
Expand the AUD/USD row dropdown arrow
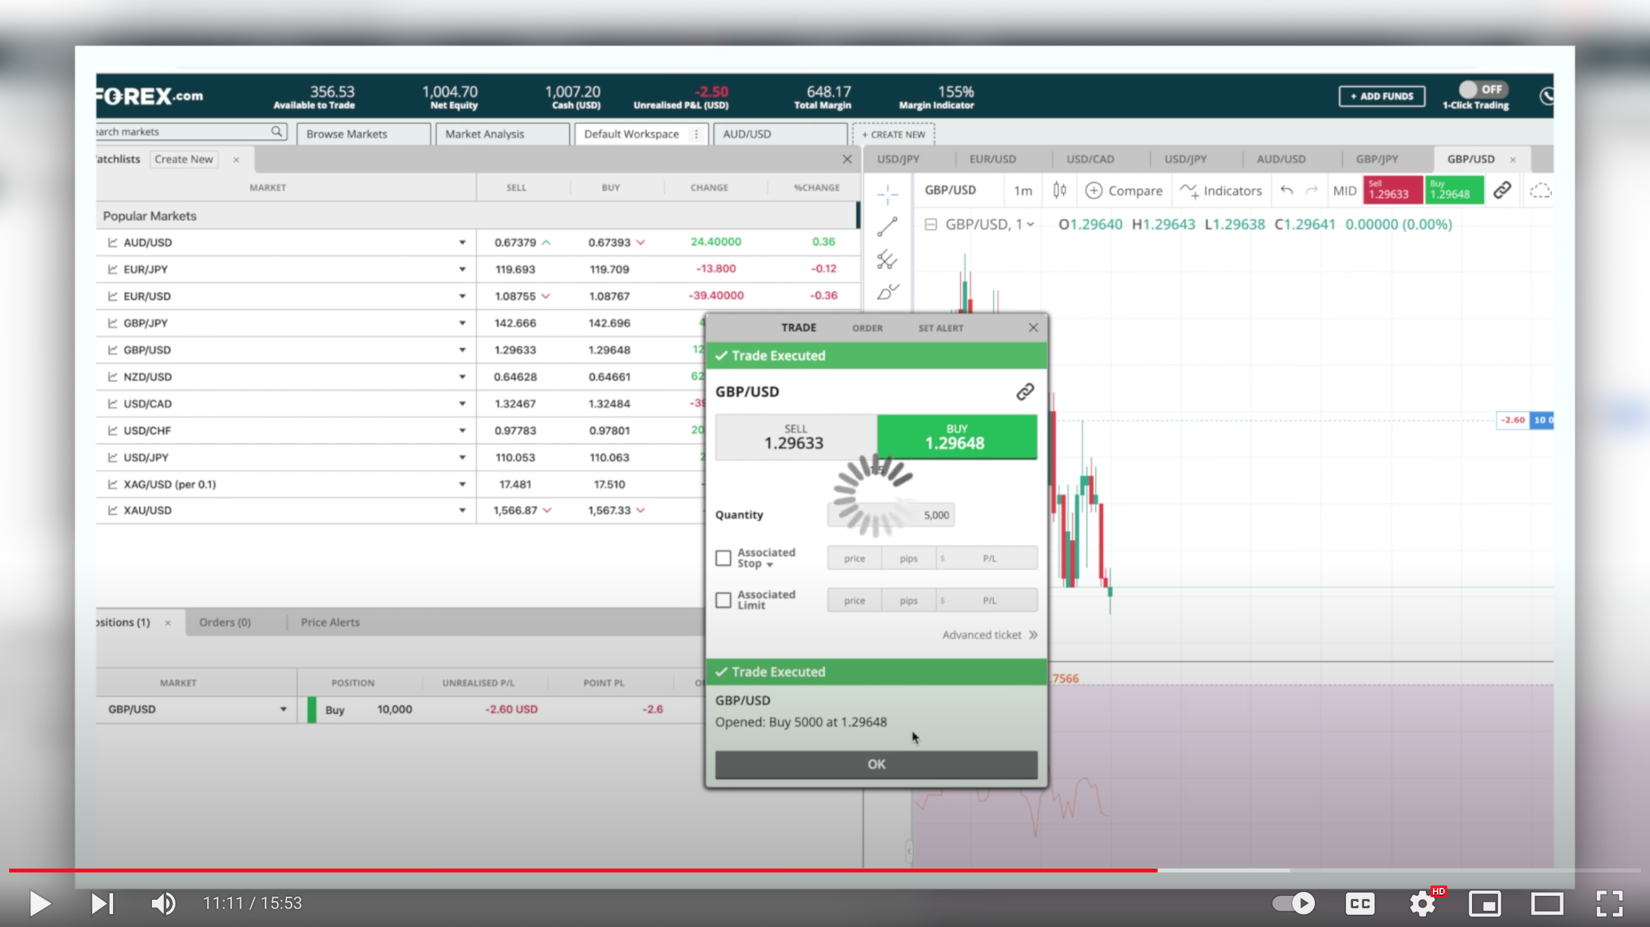tap(462, 242)
